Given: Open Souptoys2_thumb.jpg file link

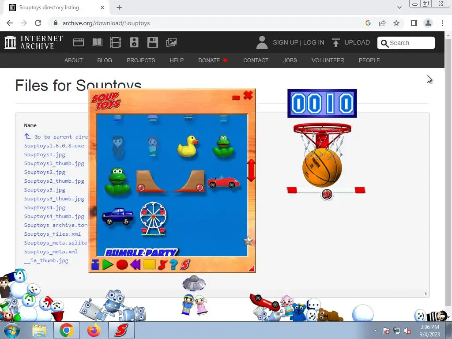Looking at the screenshot, I should (54, 181).
